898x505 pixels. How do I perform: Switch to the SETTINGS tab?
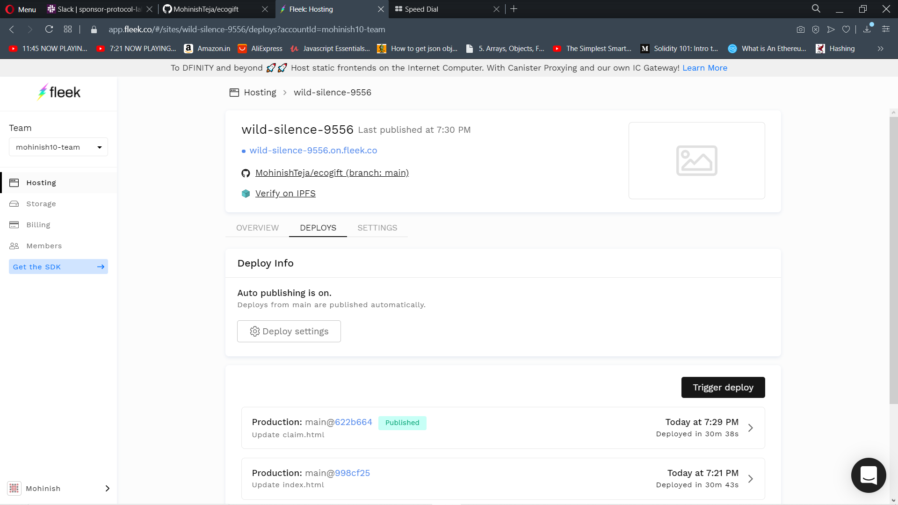click(x=377, y=228)
